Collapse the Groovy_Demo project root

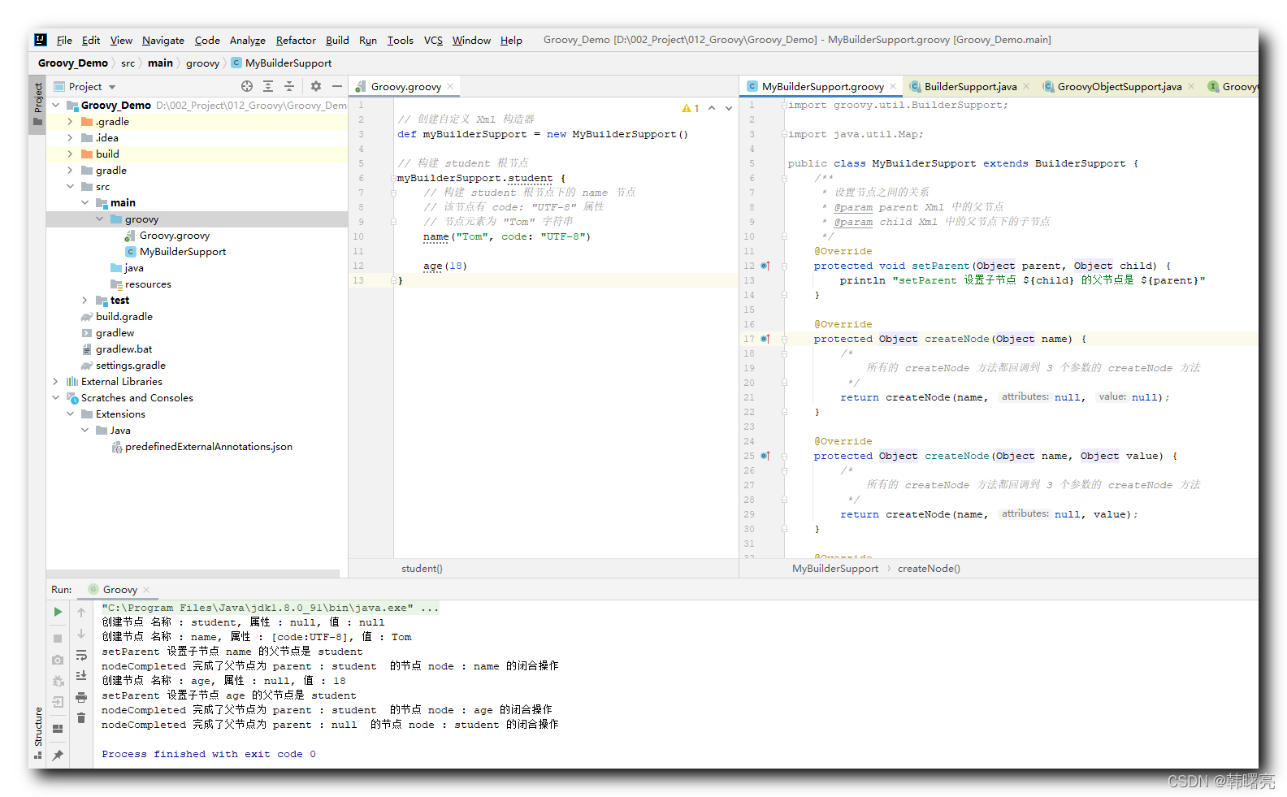pyautogui.click(x=55, y=105)
